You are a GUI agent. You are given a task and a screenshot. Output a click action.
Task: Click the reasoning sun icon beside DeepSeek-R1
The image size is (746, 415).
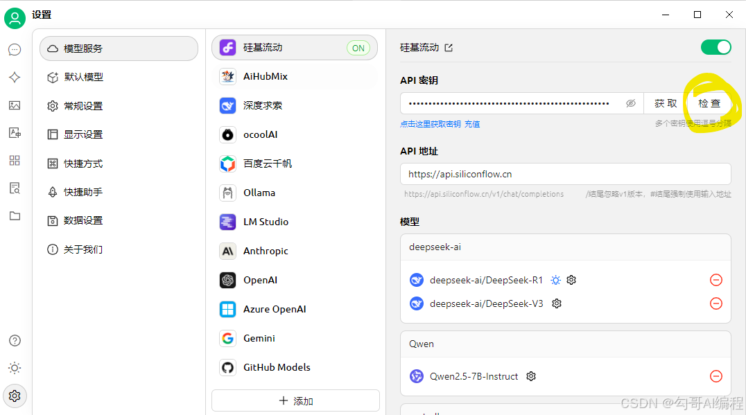pos(556,280)
